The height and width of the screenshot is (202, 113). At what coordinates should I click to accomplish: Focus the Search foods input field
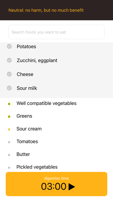pos(56,32)
